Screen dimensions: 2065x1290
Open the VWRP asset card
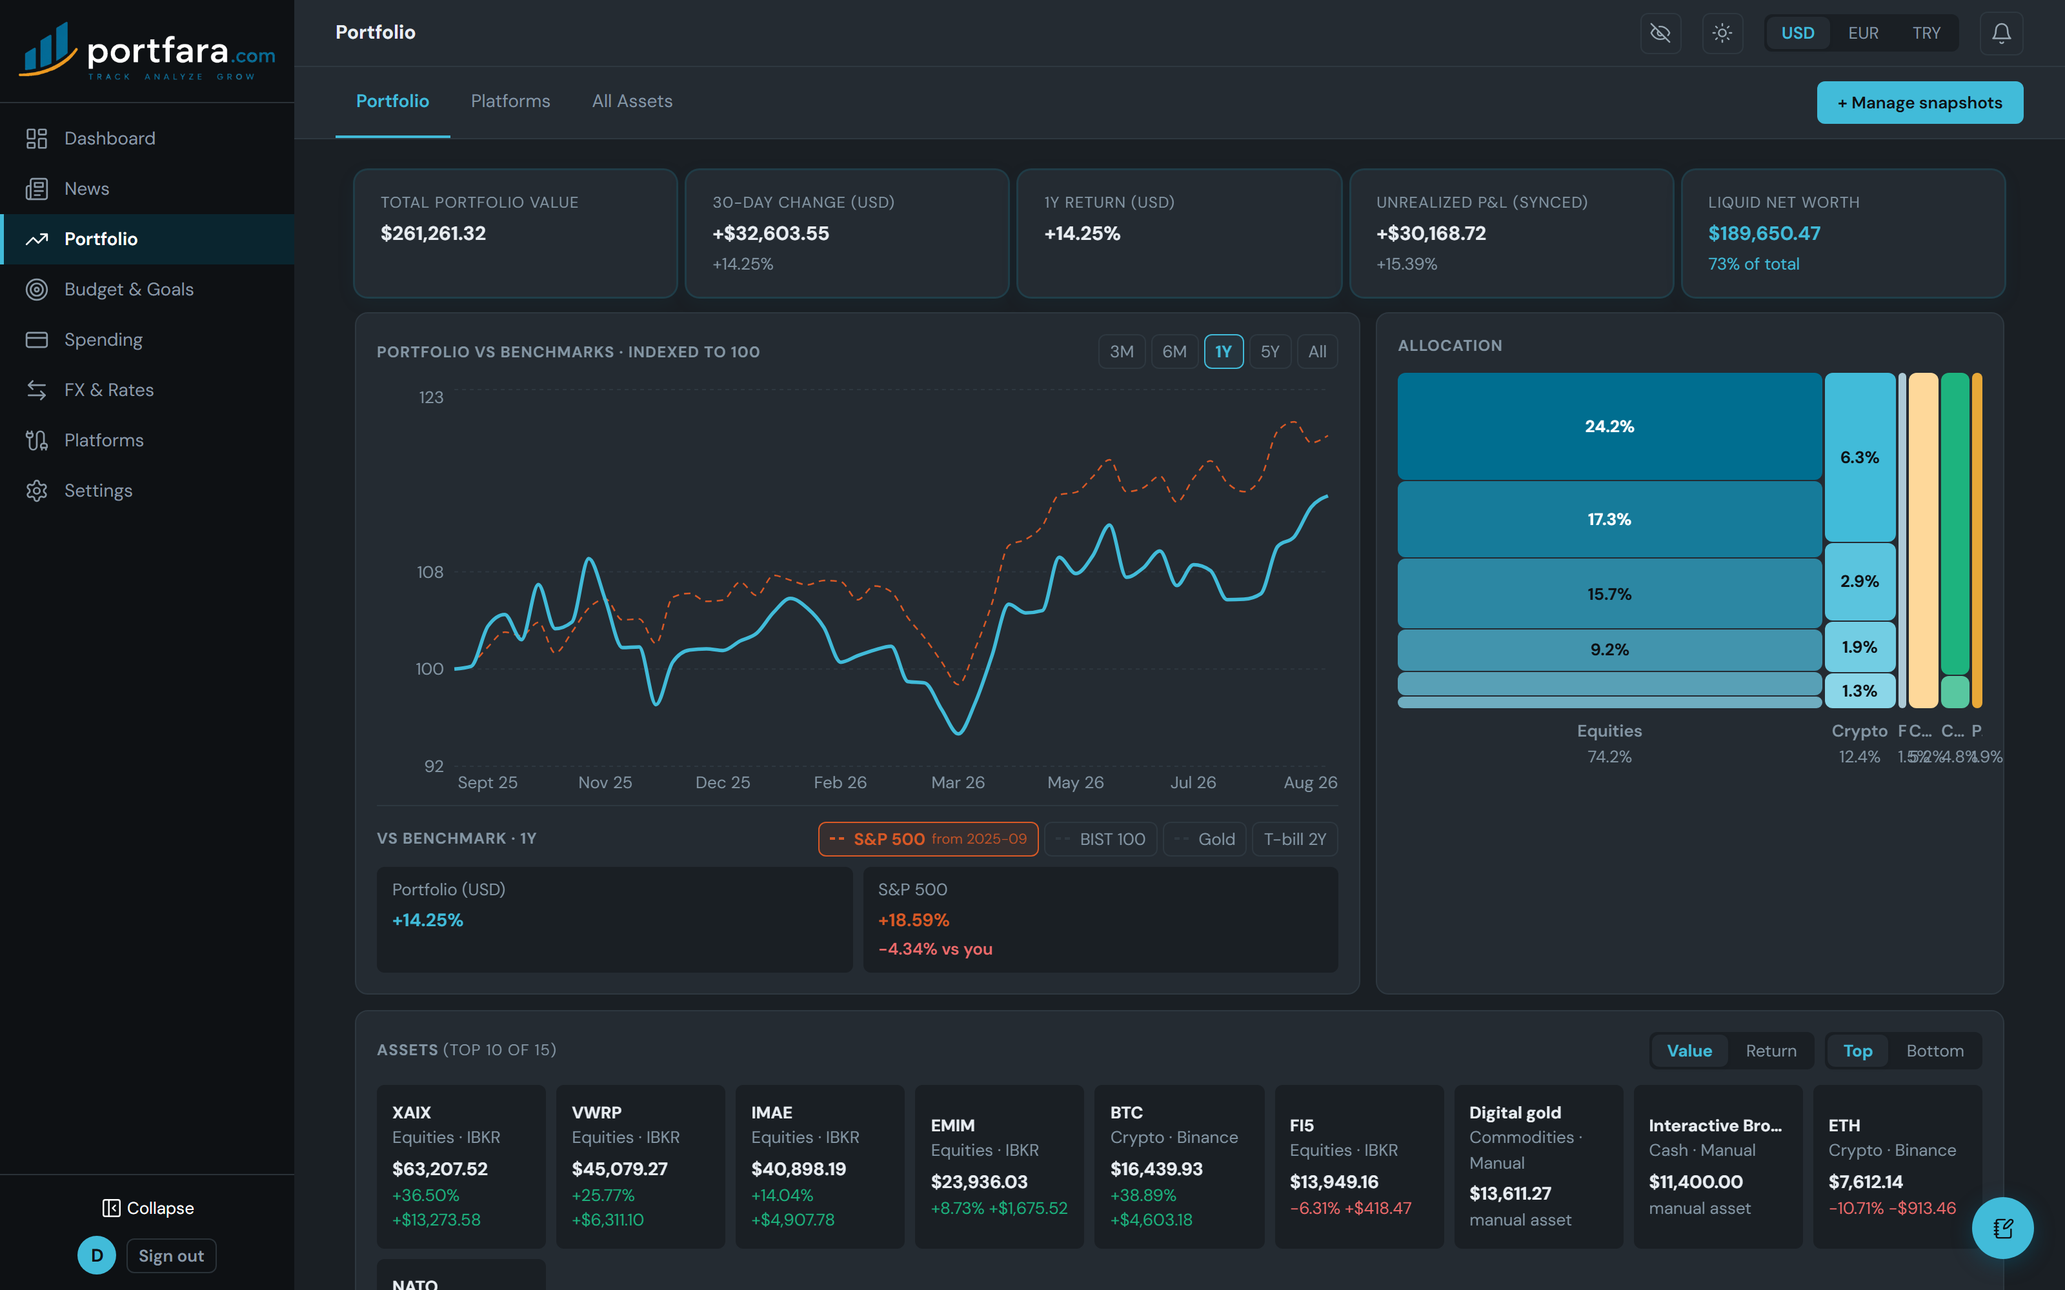pyautogui.click(x=640, y=1166)
